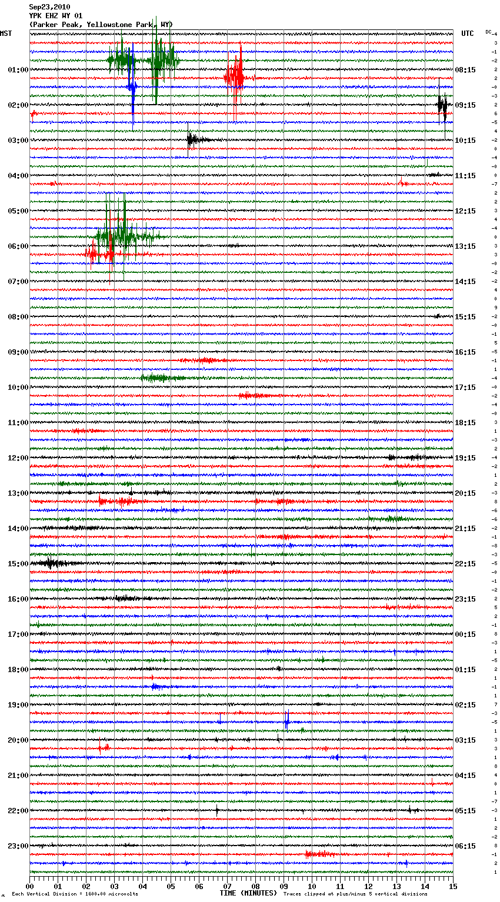The height and width of the screenshot is (902, 500).
Task: Pick the 16:15 UTC time label
Action: (465, 352)
